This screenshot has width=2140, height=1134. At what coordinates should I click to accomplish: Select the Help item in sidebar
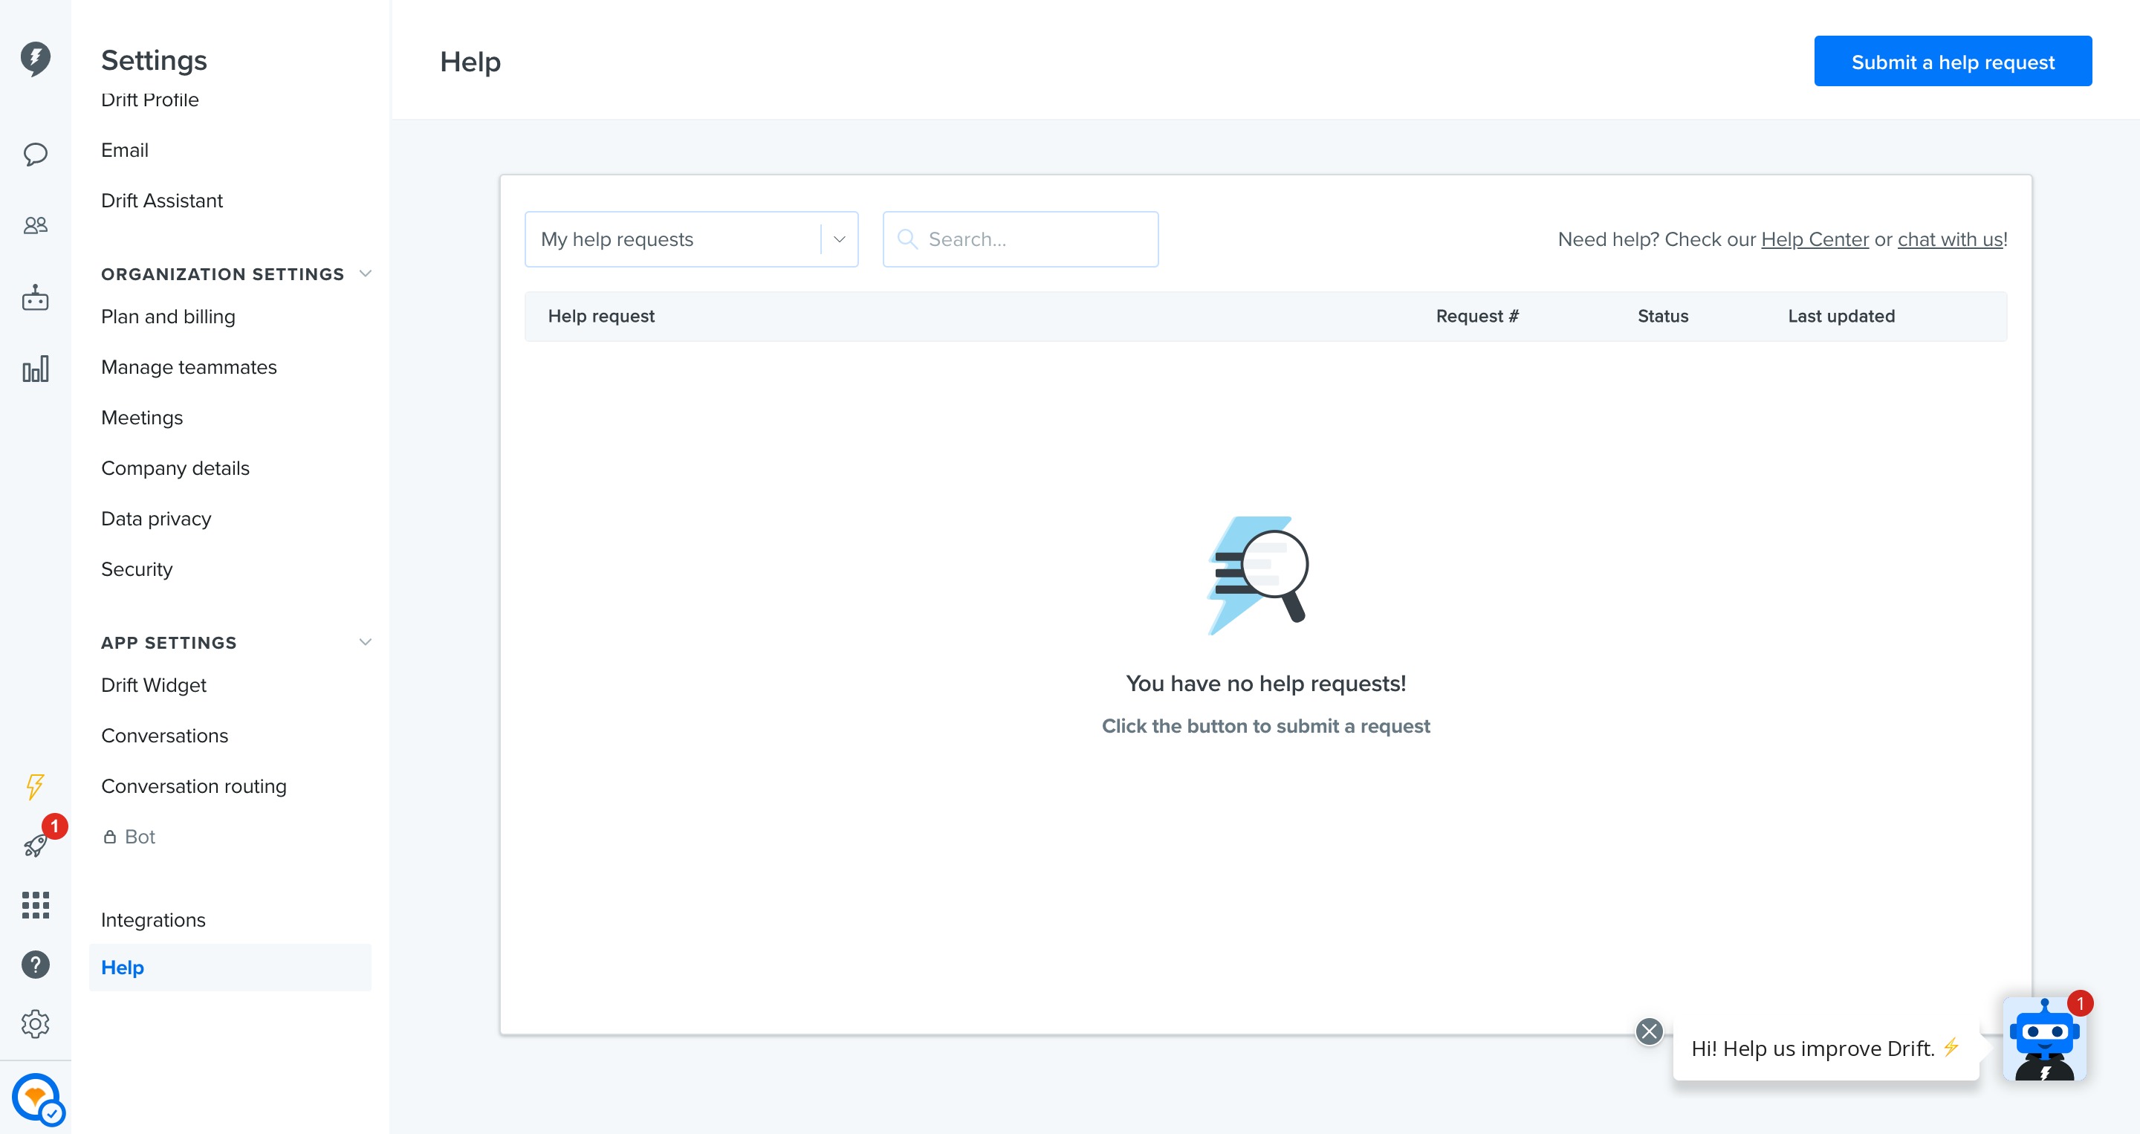click(230, 967)
